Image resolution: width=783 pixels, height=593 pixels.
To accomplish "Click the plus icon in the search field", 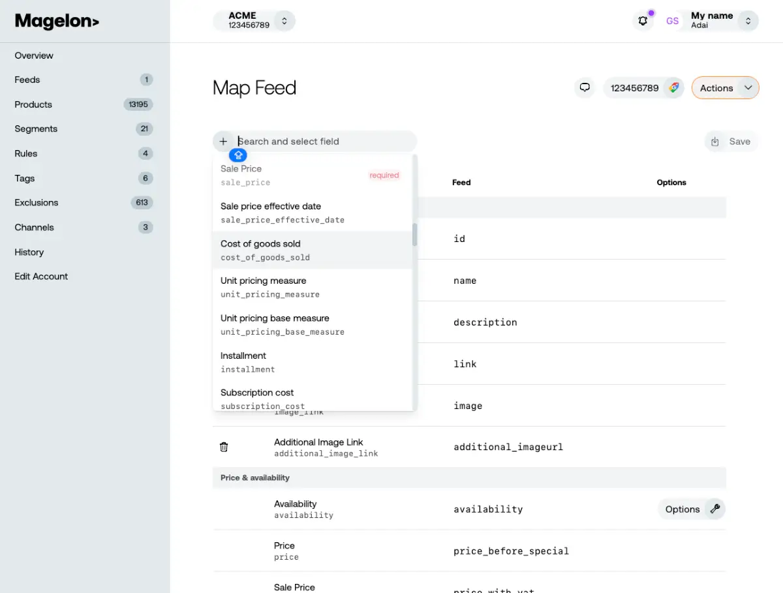I will 223,142.
